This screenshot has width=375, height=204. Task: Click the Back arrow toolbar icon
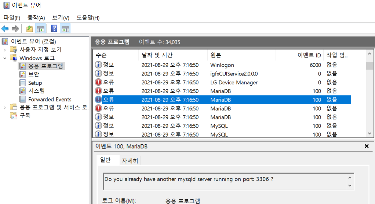[x=5, y=29]
